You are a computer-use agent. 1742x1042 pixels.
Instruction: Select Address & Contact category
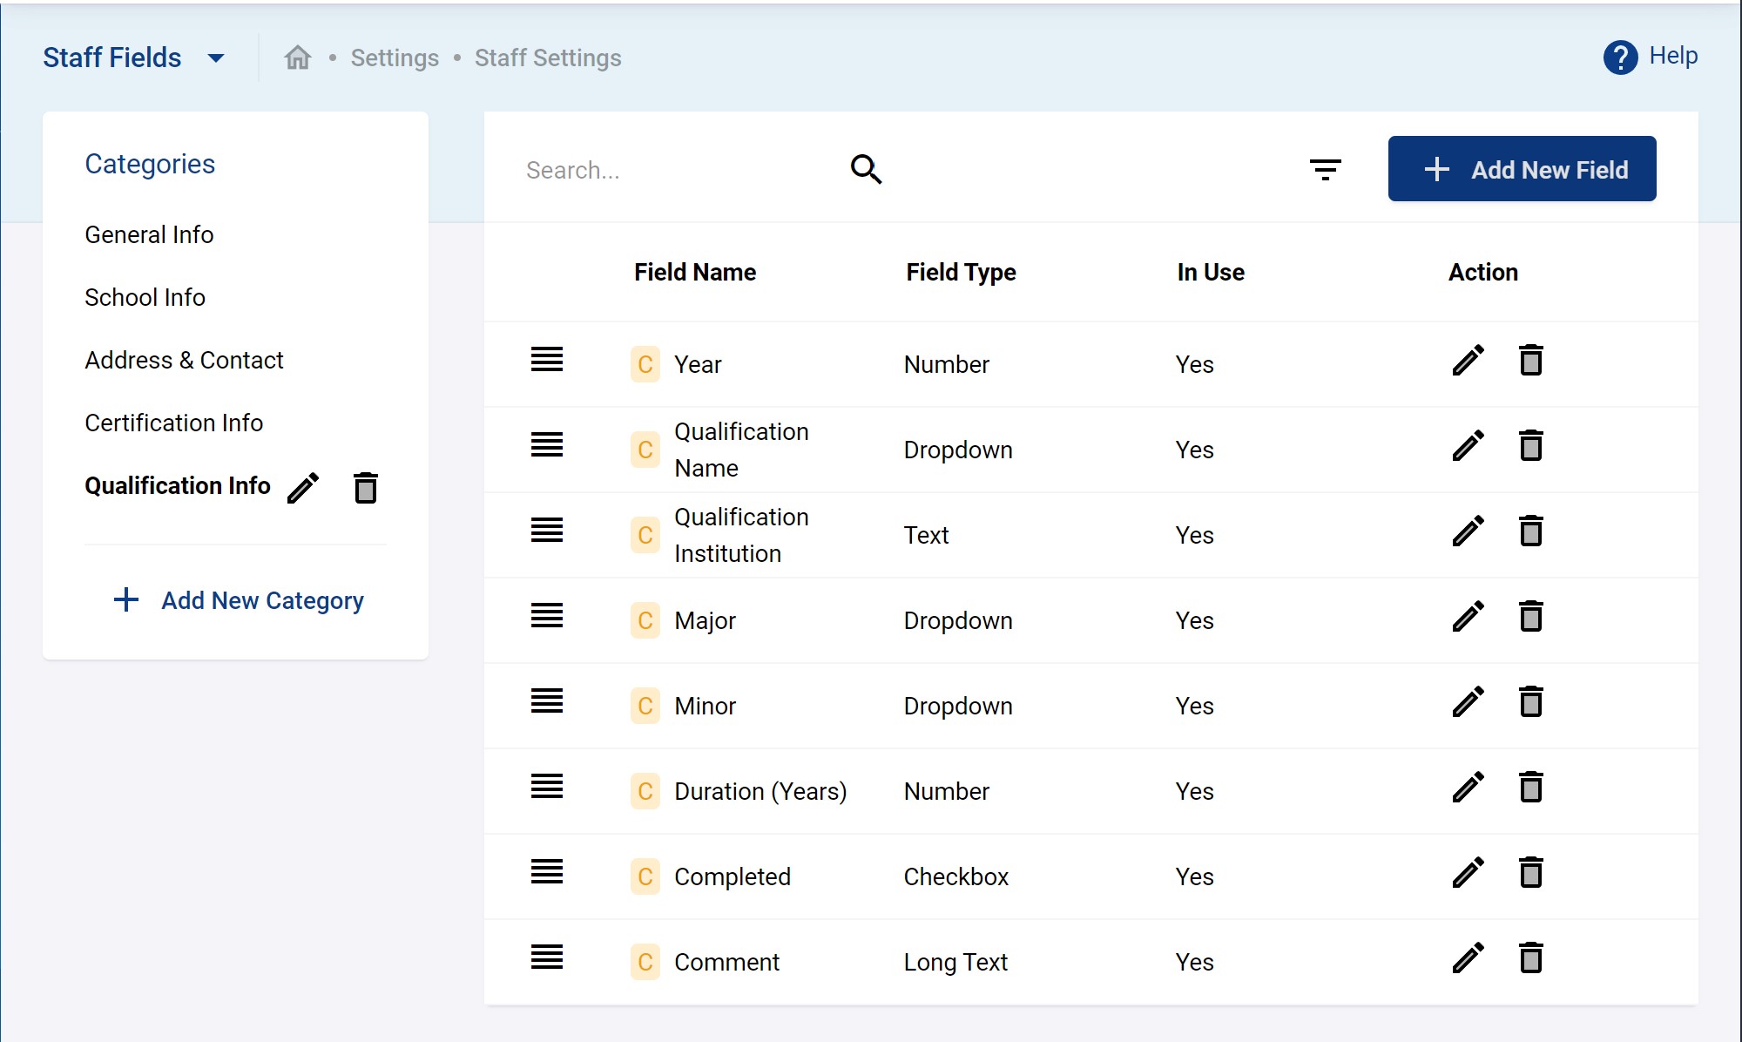click(184, 360)
